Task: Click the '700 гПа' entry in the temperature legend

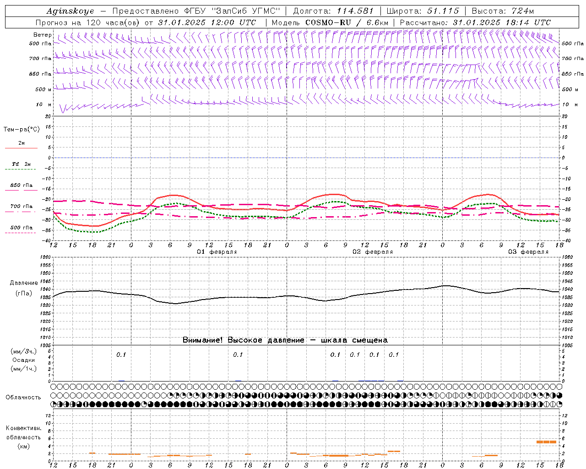Action: point(22,207)
